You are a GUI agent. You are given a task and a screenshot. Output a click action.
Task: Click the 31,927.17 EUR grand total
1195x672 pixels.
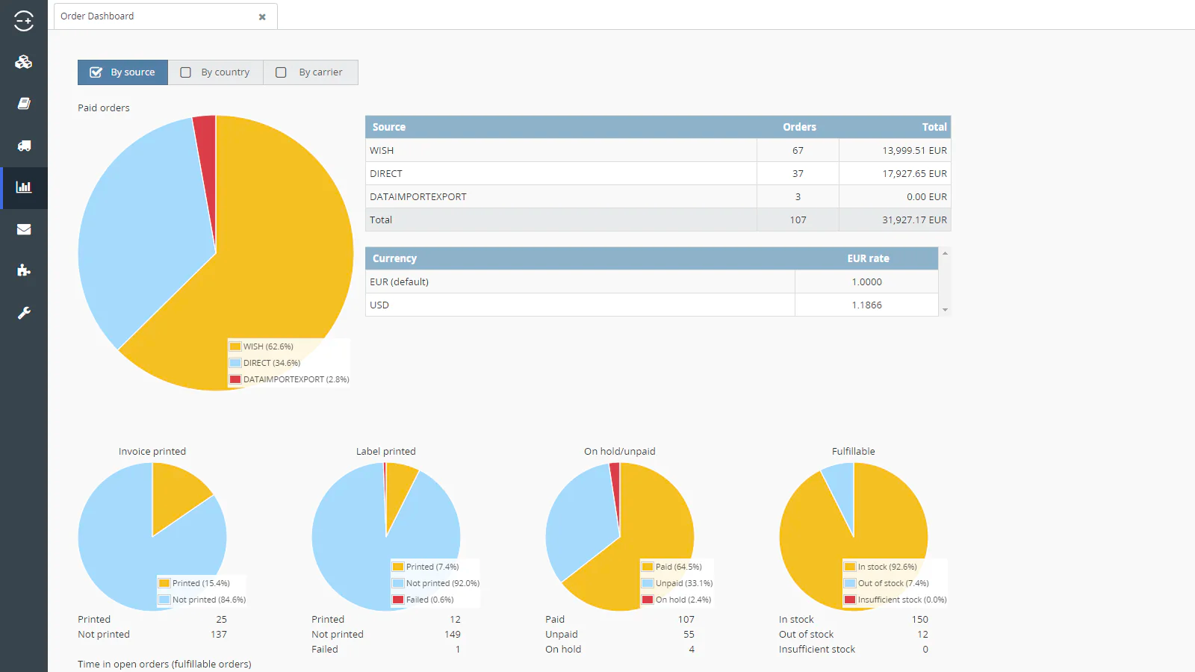pyautogui.click(x=914, y=220)
